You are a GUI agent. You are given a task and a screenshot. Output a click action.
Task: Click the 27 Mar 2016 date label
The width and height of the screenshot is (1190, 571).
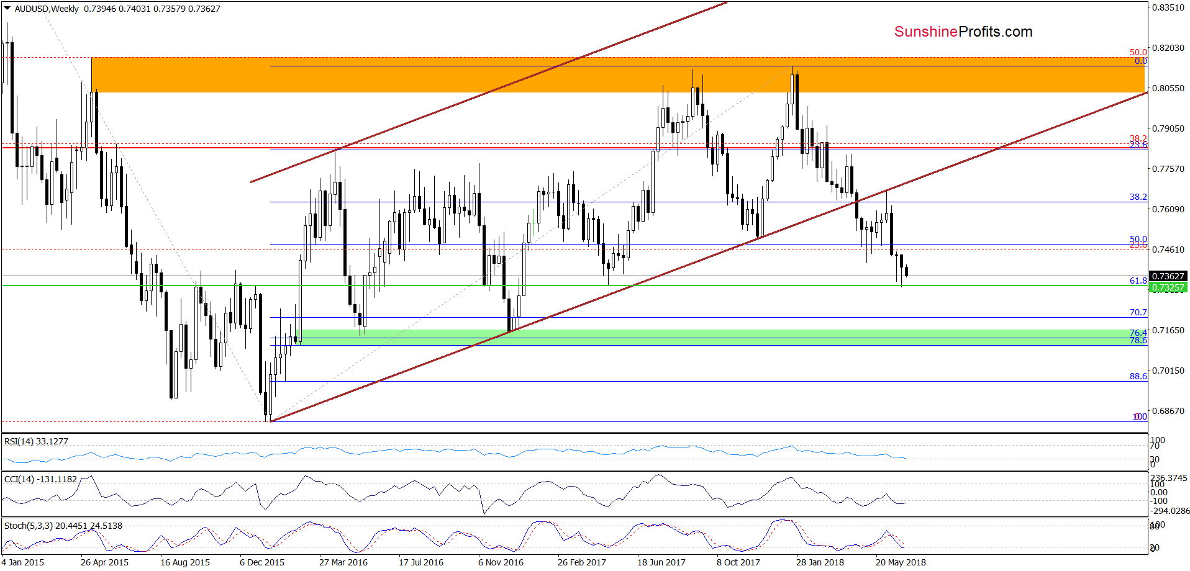[343, 562]
